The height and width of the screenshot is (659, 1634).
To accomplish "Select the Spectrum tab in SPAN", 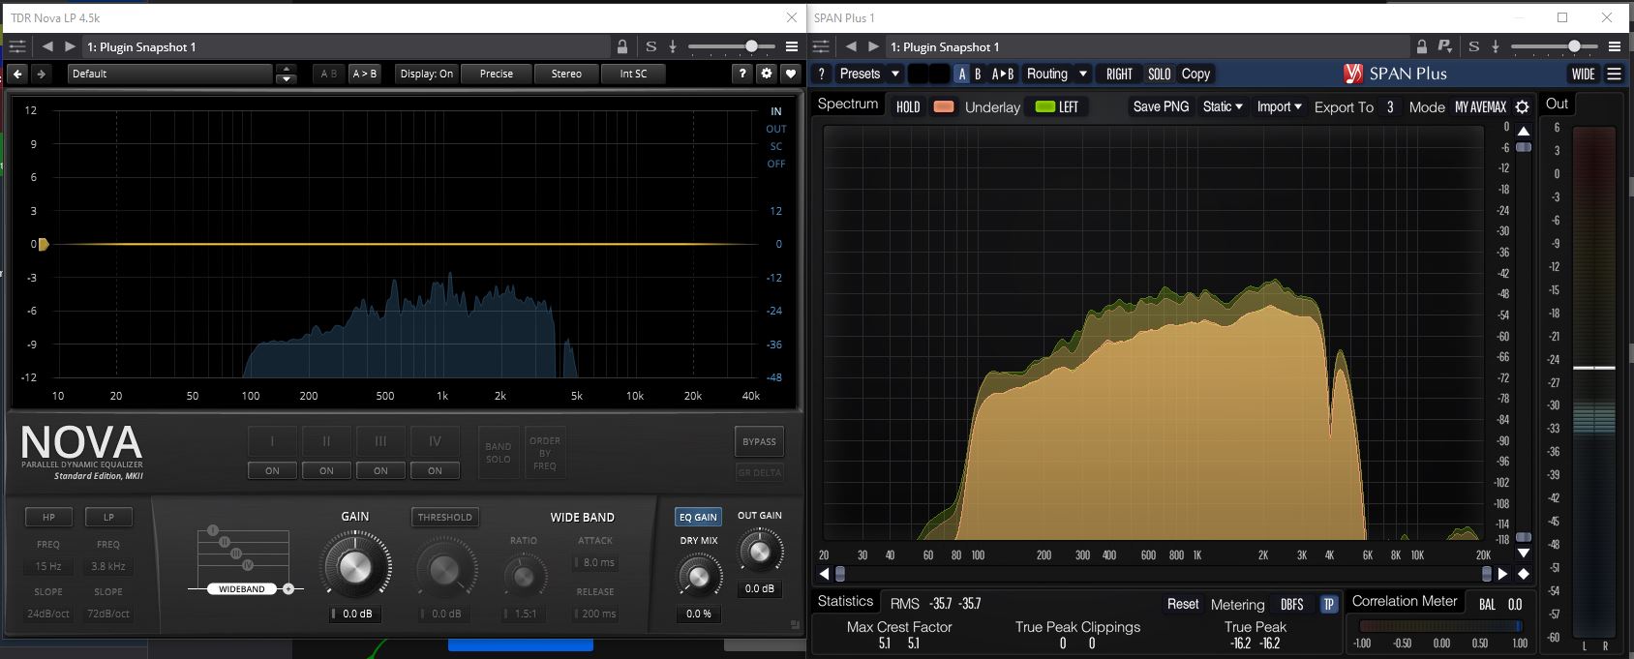I will [847, 105].
